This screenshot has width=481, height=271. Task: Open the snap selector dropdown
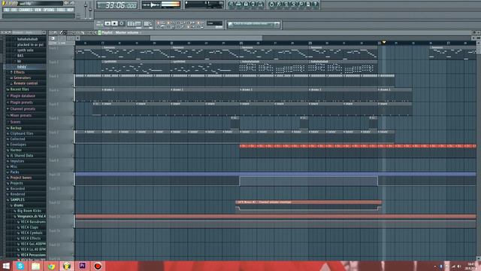pyautogui.click(x=214, y=23)
